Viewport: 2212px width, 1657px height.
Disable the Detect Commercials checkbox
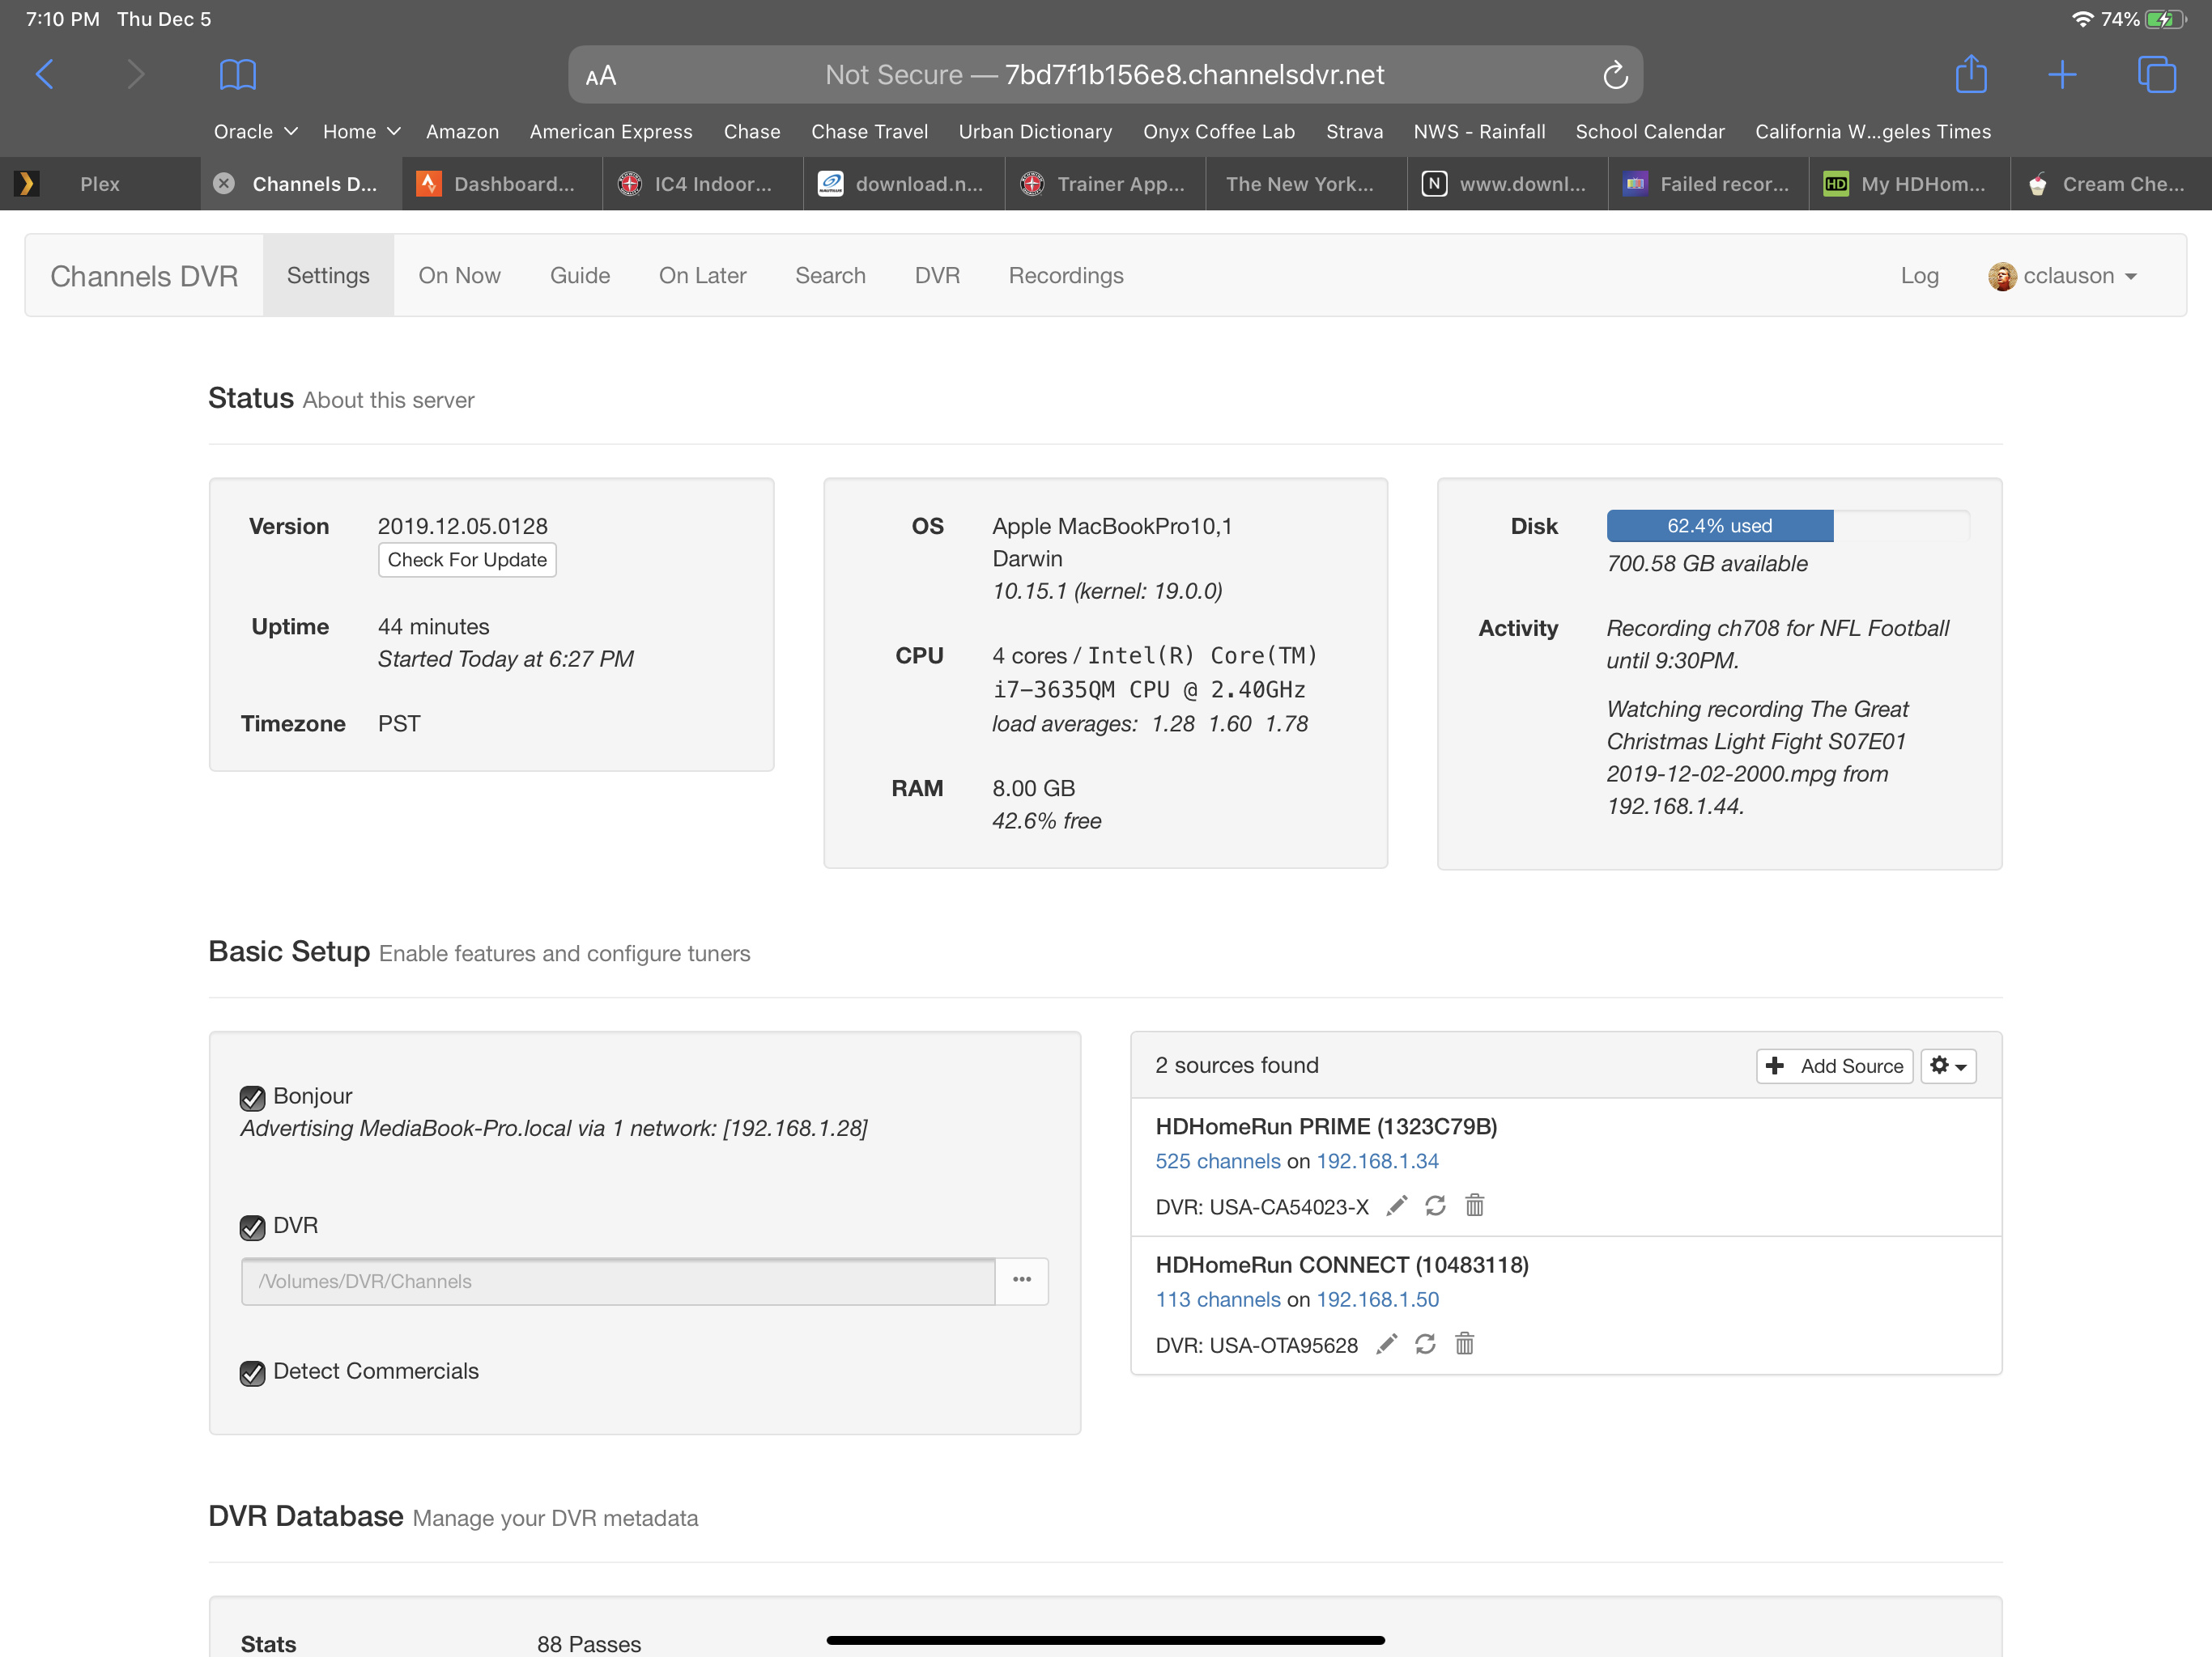(252, 1373)
